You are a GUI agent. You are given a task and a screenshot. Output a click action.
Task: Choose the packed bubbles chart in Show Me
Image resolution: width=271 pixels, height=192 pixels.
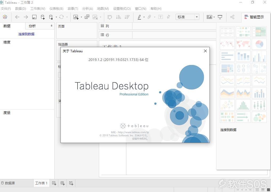[x=259, y=117]
